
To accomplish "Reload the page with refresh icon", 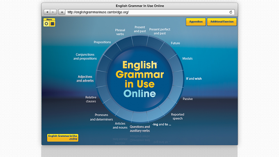I will tap(231, 12).
